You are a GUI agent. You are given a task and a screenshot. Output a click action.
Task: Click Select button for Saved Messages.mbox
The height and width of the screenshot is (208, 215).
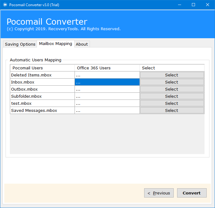click(x=172, y=110)
